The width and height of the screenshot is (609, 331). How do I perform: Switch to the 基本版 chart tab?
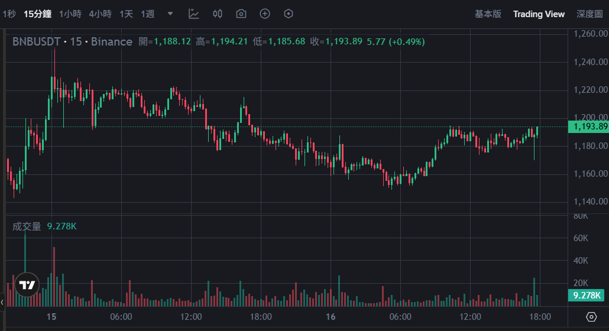pyautogui.click(x=488, y=14)
